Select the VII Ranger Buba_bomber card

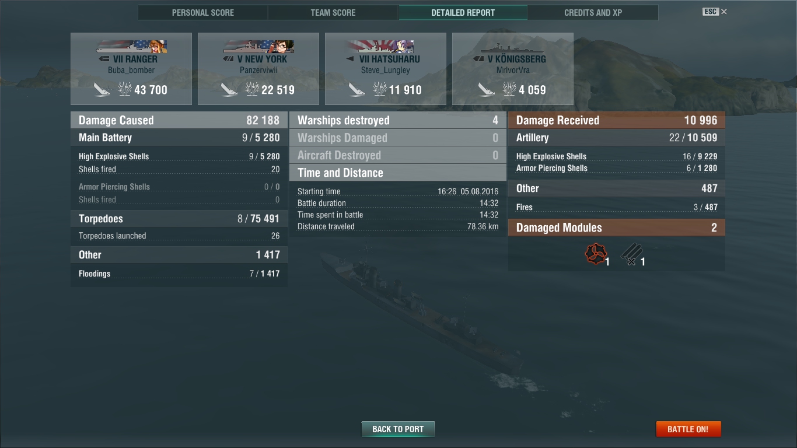point(131,69)
